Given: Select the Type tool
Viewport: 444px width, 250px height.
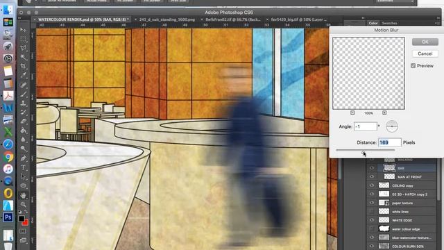Looking at the screenshot, I should (23, 167).
